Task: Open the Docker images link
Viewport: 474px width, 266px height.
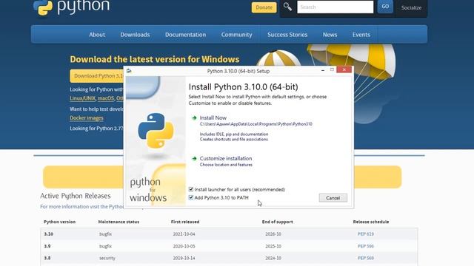Action: pyautogui.click(x=87, y=118)
